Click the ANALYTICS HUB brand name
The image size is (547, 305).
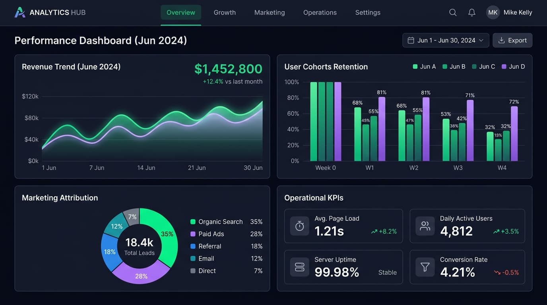(58, 12)
